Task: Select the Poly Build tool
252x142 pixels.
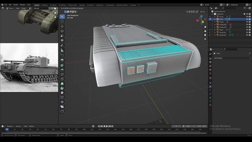Action: pyautogui.click(x=62, y=84)
